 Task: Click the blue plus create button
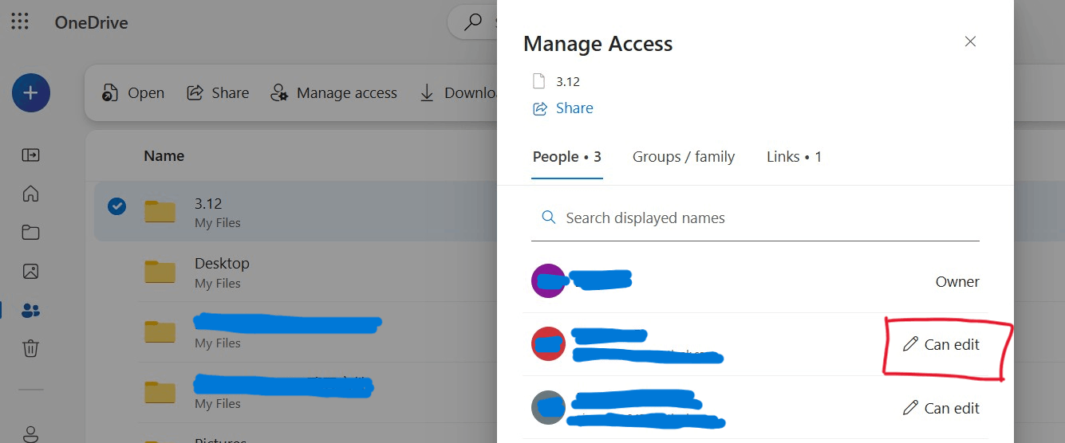click(31, 93)
